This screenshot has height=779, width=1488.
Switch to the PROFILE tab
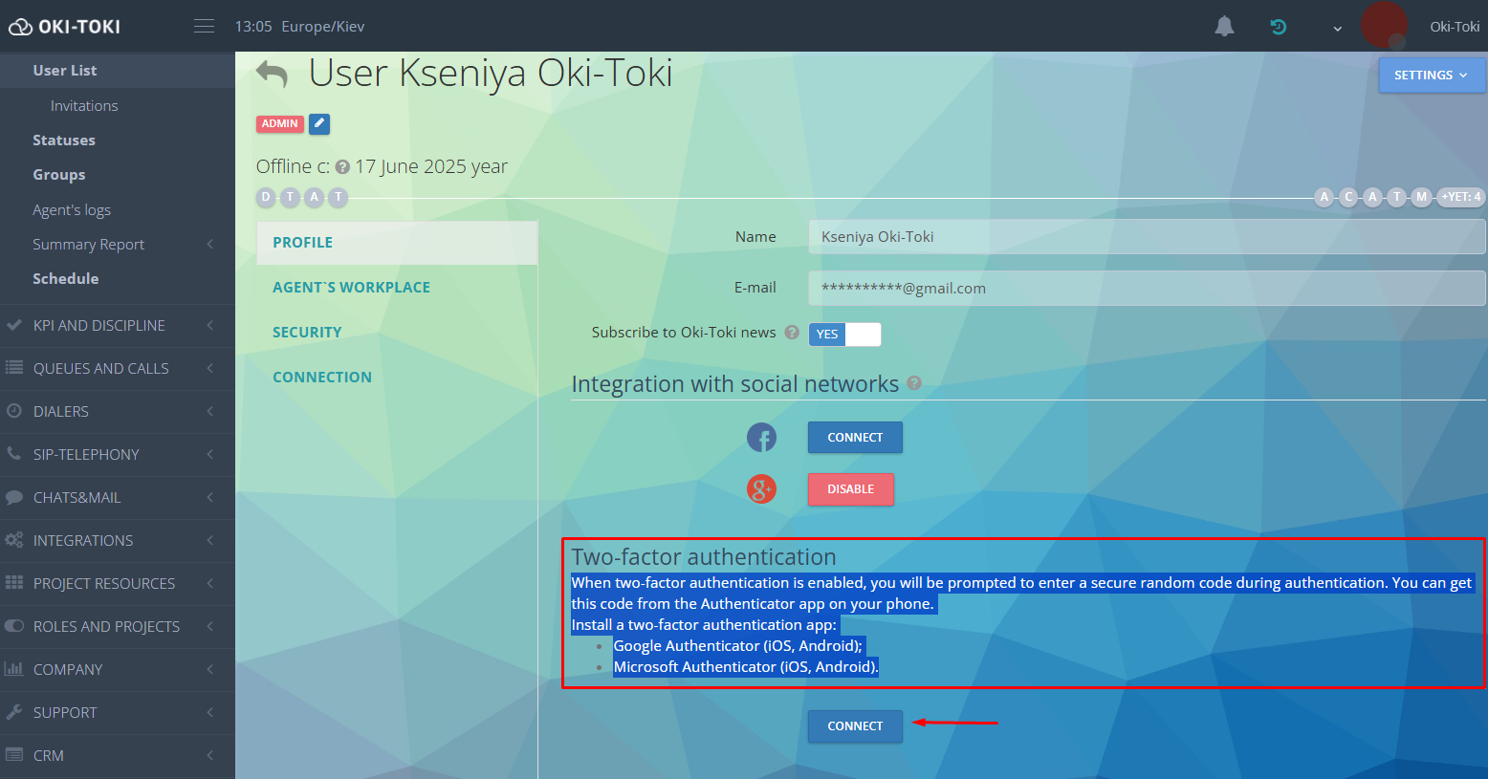coord(397,243)
